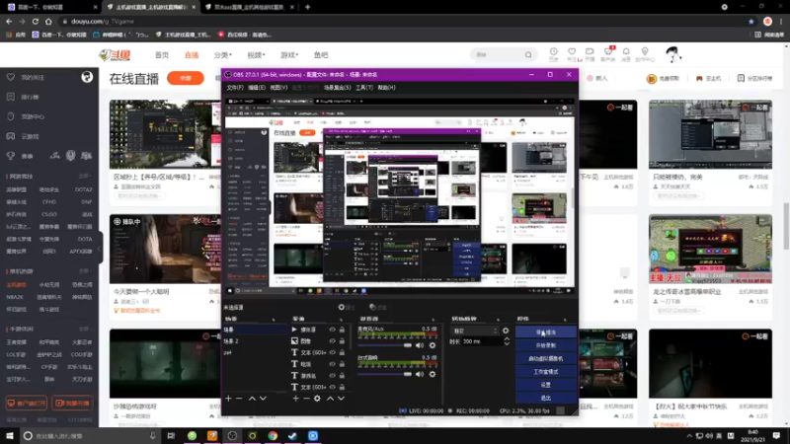Start OBS virtual camera button
Viewport: 790px width, 444px height.
pos(546,358)
